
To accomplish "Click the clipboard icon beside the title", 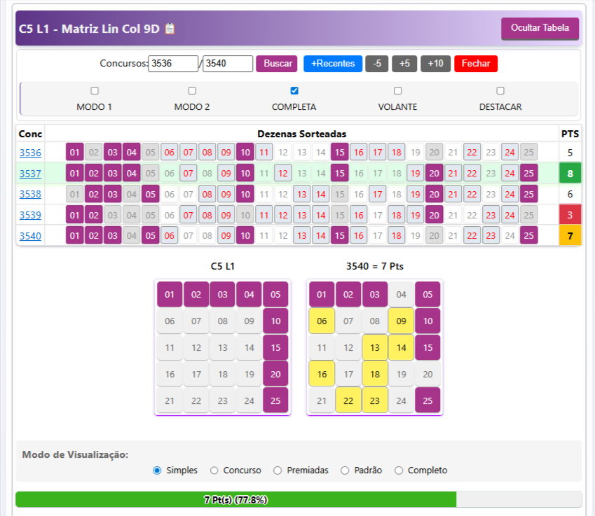I will pyautogui.click(x=170, y=29).
